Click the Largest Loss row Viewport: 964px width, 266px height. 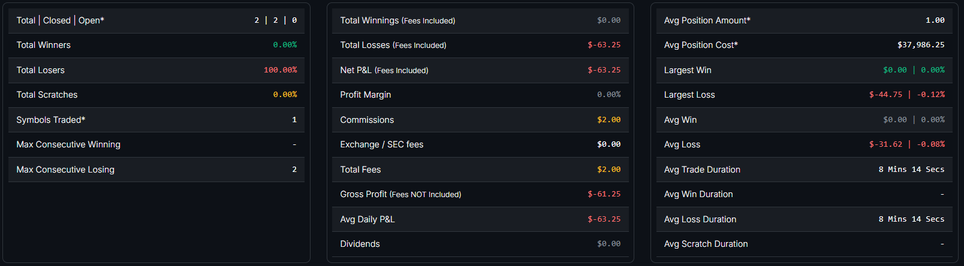[x=805, y=95]
